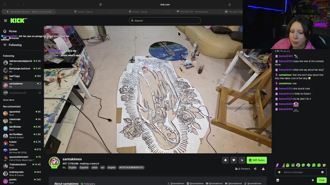Expand the sidebar dropdown chevron in toolbar
The width and height of the screenshot is (330, 185).
tap(10, 4)
